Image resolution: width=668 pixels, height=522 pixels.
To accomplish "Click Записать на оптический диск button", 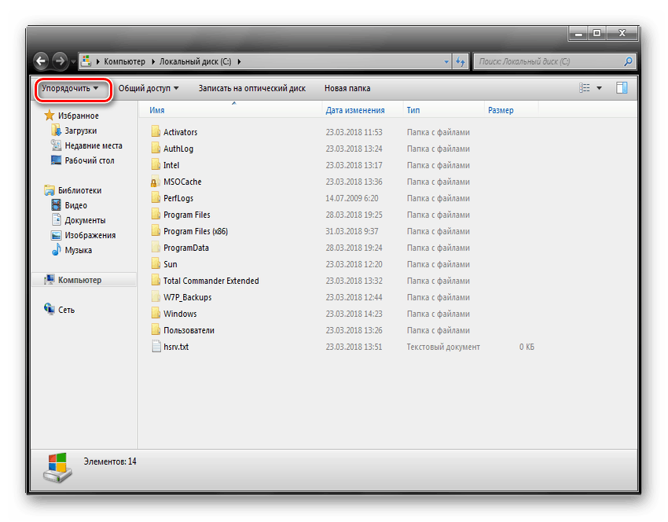I will click(251, 88).
